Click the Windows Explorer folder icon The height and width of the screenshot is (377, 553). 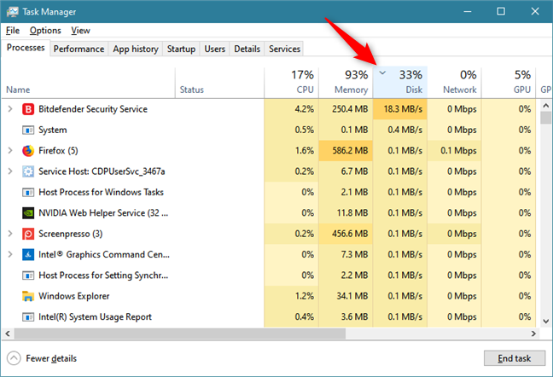point(28,296)
